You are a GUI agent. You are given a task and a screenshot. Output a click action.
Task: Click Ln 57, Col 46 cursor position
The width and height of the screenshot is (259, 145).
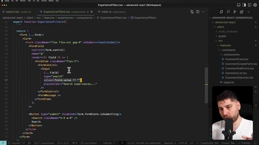pyautogui.click(x=144, y=143)
